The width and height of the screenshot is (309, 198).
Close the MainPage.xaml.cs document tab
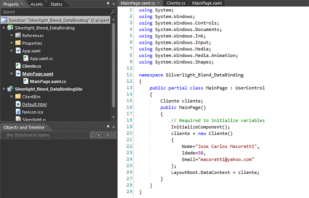159,3
